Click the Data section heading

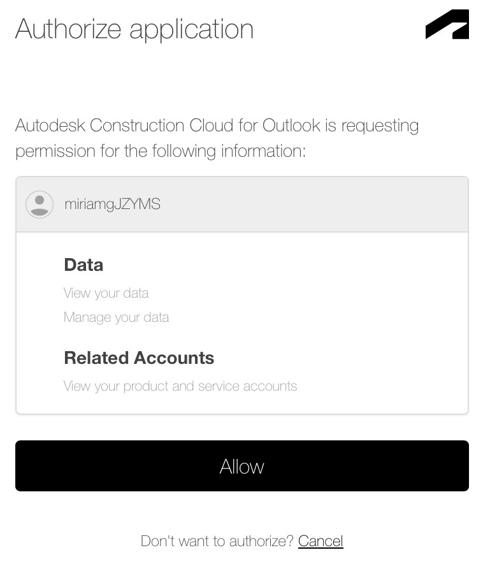[x=83, y=265]
